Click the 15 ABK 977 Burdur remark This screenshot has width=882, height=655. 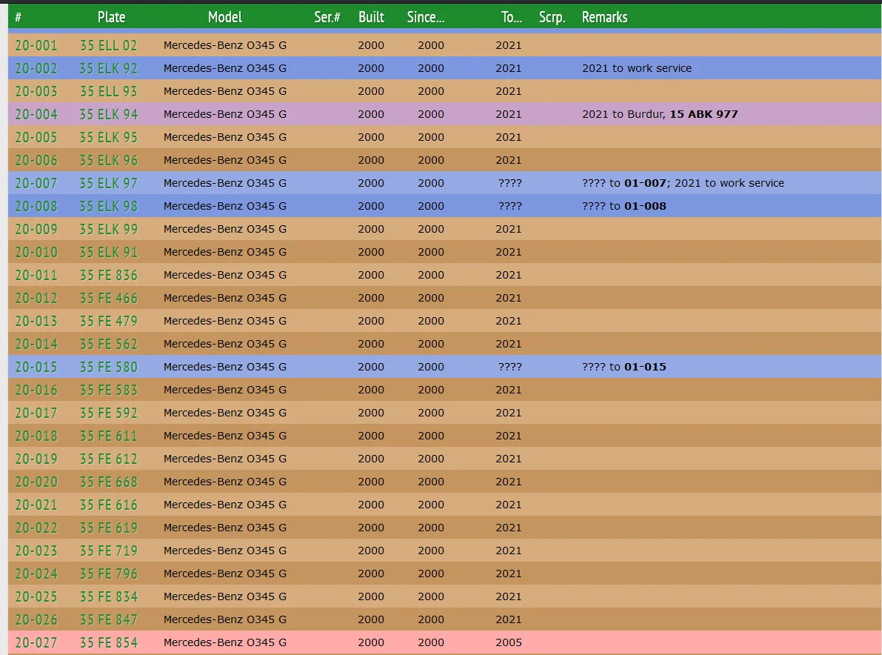(704, 114)
